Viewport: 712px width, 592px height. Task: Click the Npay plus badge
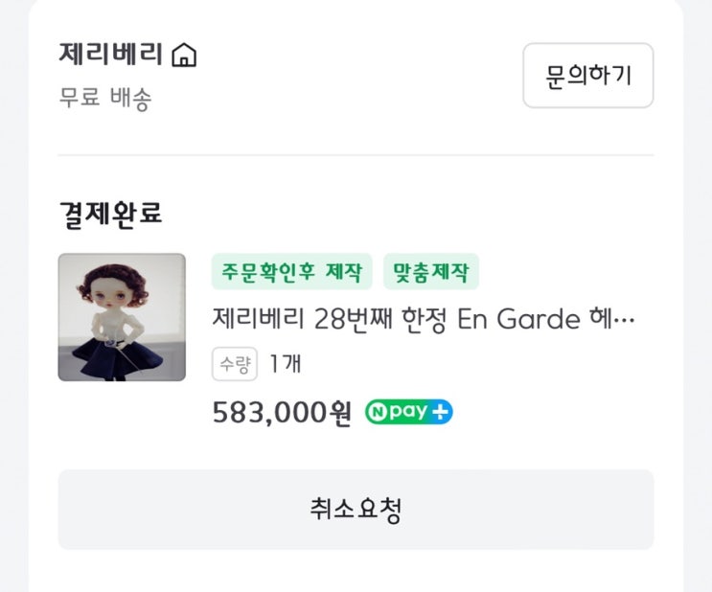(x=409, y=413)
